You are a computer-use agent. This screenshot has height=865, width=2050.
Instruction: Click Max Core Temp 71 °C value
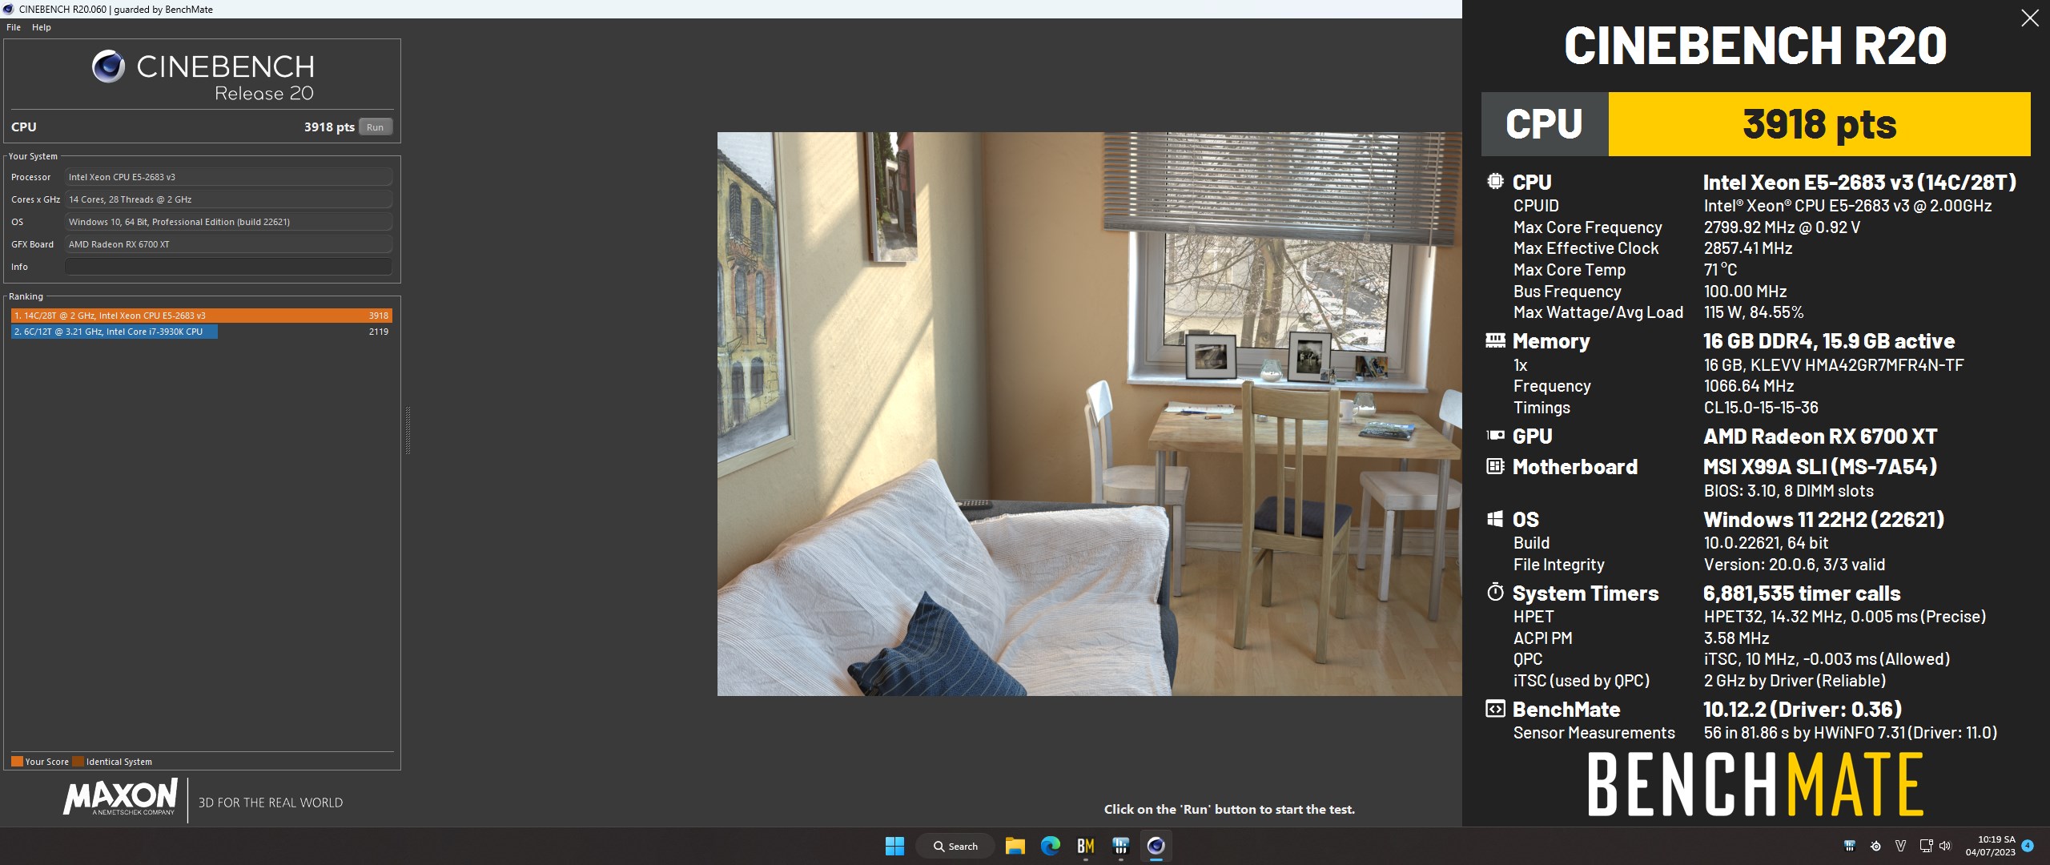pyautogui.click(x=1720, y=270)
